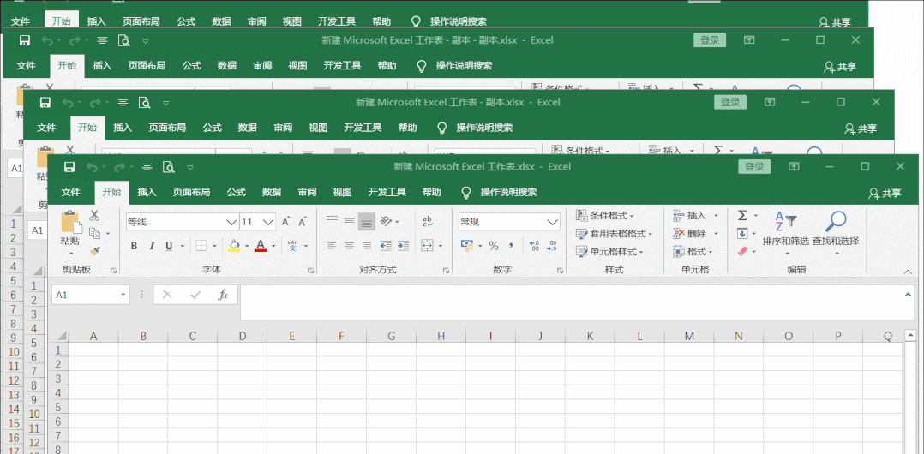Open 文件 menu in front window
The height and width of the screenshot is (454, 924).
point(70,192)
